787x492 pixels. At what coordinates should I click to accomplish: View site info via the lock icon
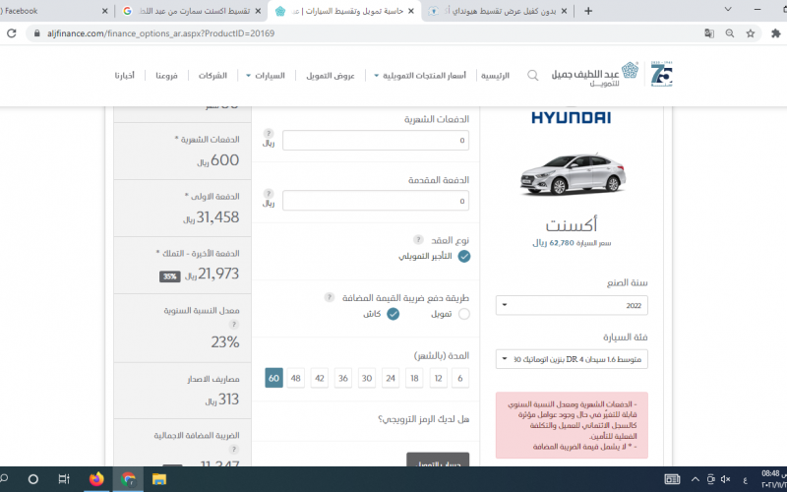coord(36,33)
